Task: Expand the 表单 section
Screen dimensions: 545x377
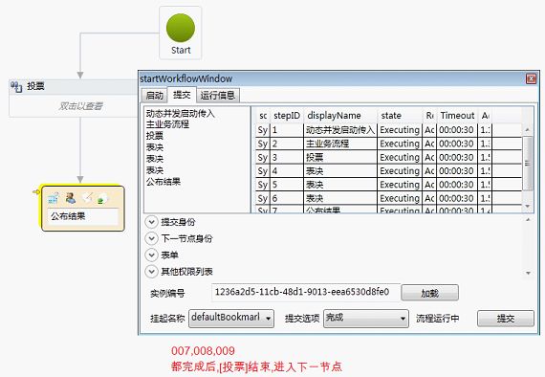Action: click(x=151, y=255)
